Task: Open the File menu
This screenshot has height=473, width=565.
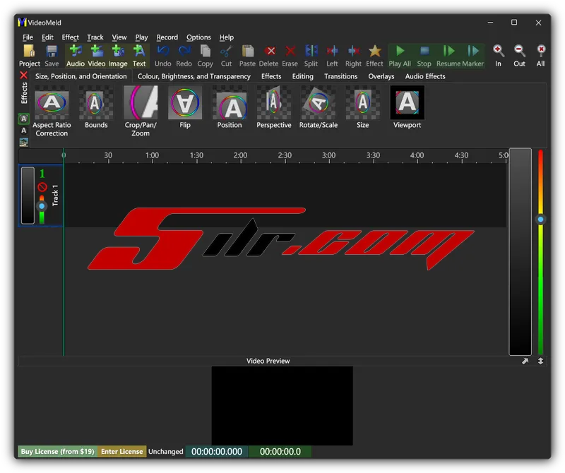Action: 28,37
